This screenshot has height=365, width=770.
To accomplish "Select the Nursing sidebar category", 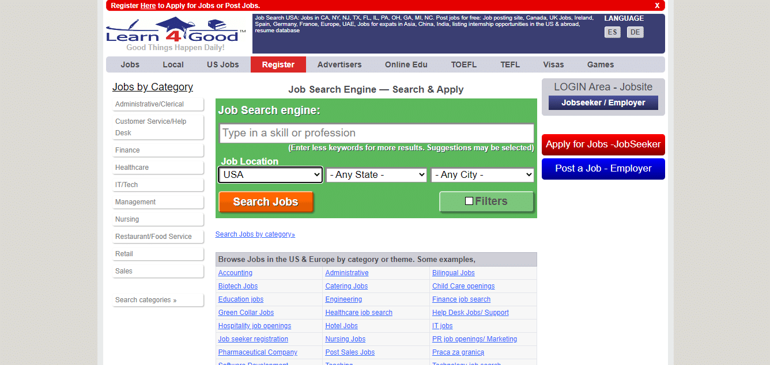I will (158, 219).
